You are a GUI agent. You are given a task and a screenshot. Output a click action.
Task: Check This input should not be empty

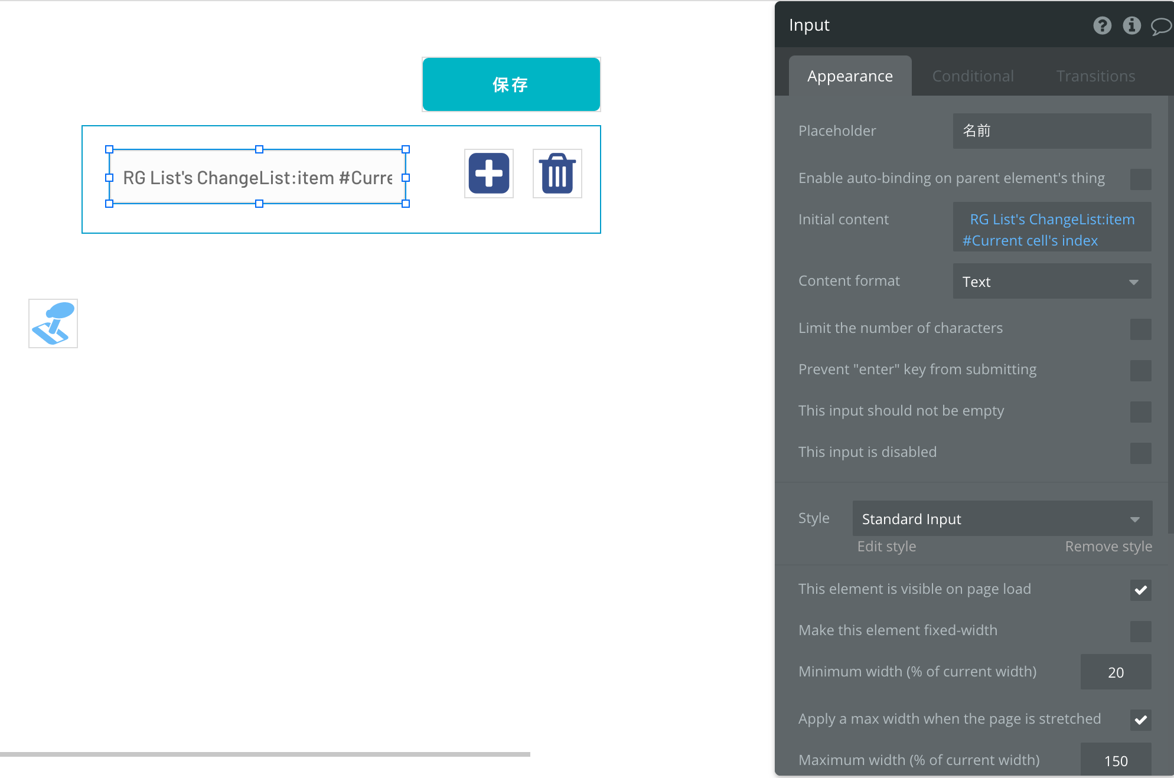(1140, 412)
